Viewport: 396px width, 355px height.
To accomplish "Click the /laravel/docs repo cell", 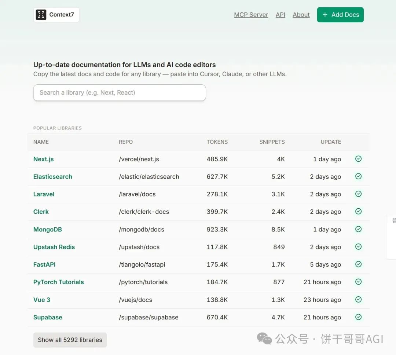I will tap(137, 194).
